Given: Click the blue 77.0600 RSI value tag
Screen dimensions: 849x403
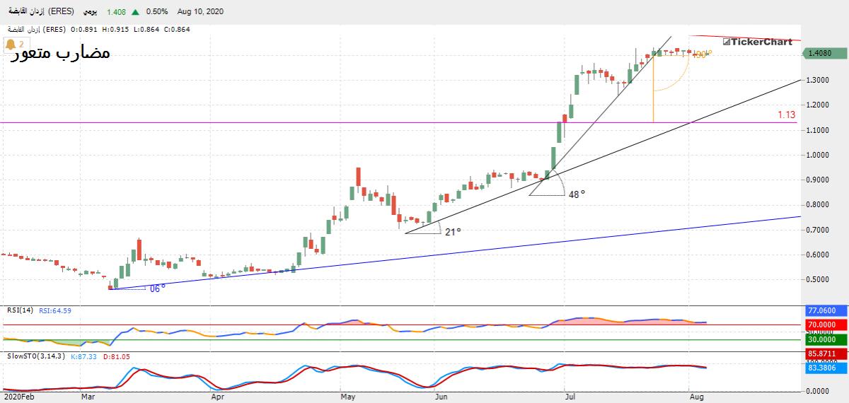Looking at the screenshot, I should pos(824,310).
